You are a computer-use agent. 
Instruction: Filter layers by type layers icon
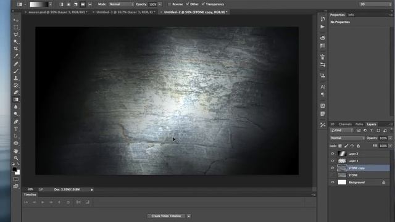click(x=372, y=130)
